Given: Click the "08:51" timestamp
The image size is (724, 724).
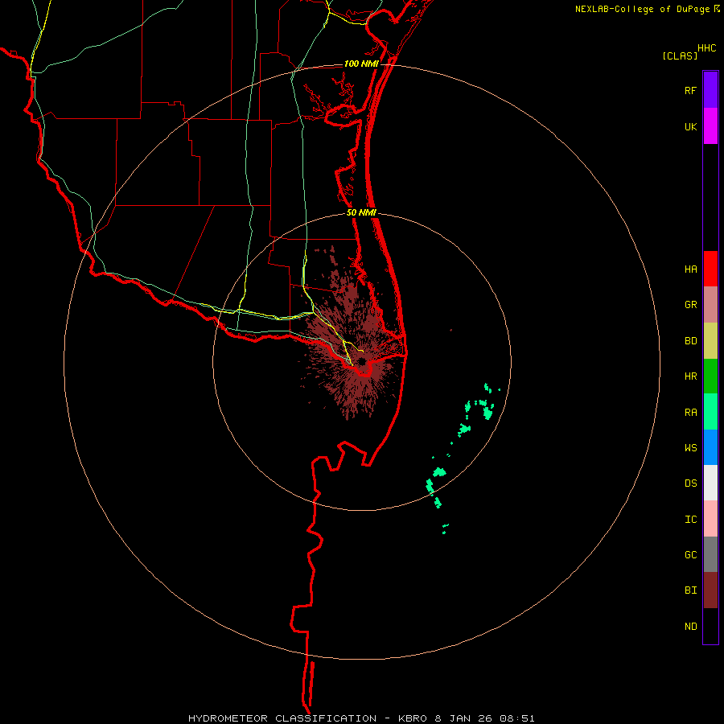Looking at the screenshot, I should point(517,718).
